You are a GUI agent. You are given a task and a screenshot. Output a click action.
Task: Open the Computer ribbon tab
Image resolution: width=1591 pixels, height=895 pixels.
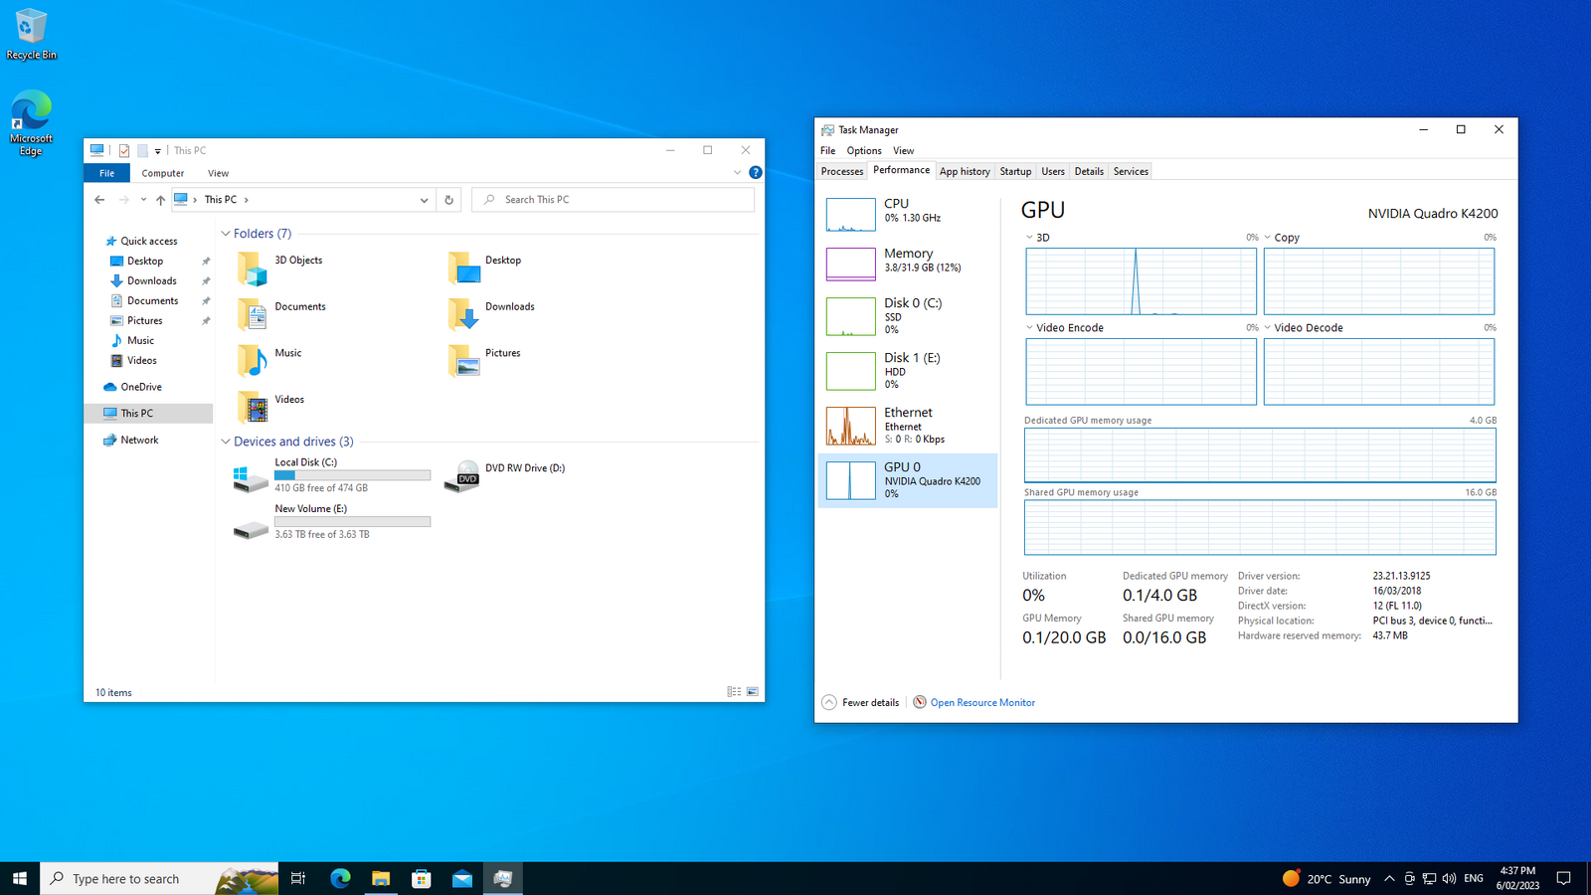[x=163, y=173]
